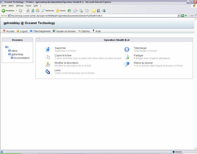Image resolution: width=197 pixels, height=154 pixels.
Task: Open the Mail button dropdown arrow
Action: pyautogui.click(x=78, y=11)
